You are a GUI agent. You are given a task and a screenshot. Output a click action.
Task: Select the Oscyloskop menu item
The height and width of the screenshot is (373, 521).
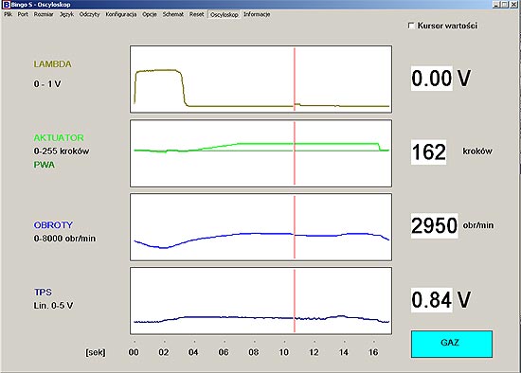225,14
